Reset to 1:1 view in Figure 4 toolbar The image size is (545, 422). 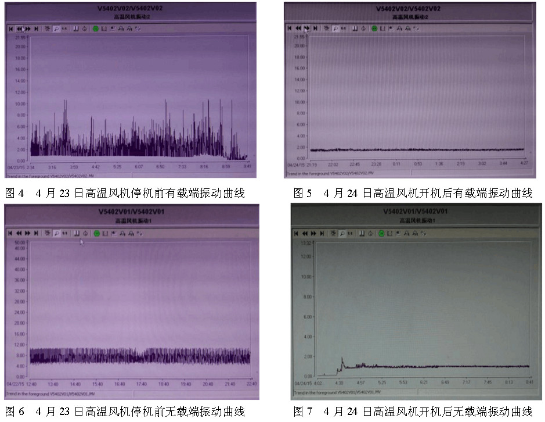[x=64, y=29]
